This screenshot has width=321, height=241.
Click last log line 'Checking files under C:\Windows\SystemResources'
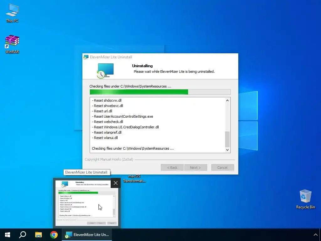pyautogui.click(x=133, y=148)
